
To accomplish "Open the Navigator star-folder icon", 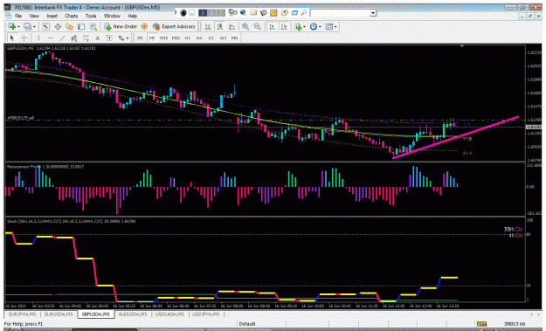I will [x=69, y=26].
